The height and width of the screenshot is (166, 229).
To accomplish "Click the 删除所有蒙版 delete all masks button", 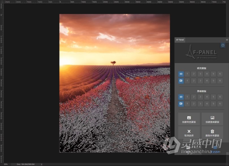I will coord(213,133).
